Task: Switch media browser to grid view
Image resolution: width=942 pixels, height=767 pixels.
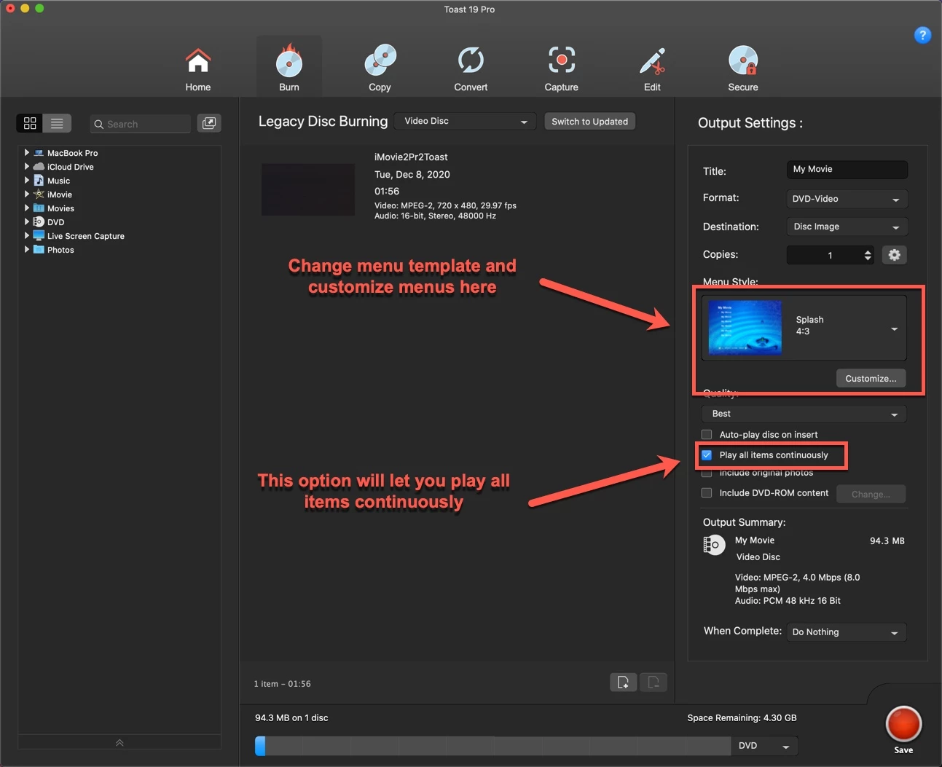Action: tap(30, 124)
